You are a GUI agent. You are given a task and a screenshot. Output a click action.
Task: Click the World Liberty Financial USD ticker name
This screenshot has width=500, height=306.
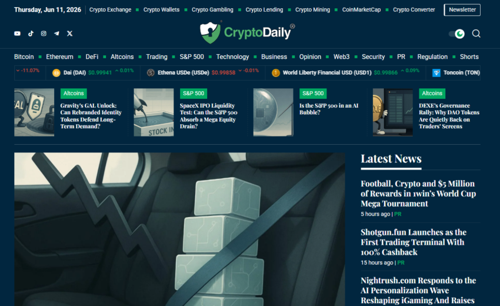[x=327, y=73]
